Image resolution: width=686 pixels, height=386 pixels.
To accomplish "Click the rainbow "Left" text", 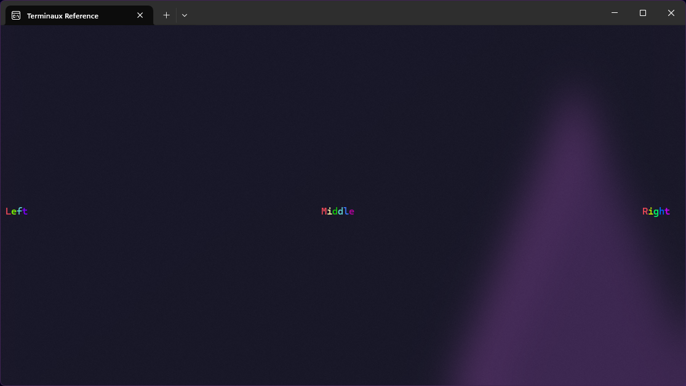I will 17,211.
